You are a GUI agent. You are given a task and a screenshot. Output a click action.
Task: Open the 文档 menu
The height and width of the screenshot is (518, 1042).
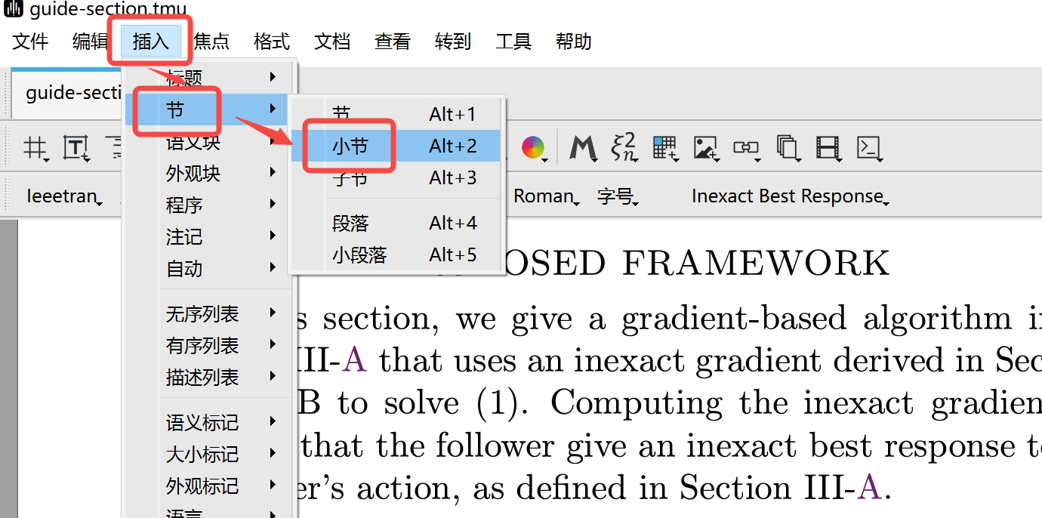332,41
